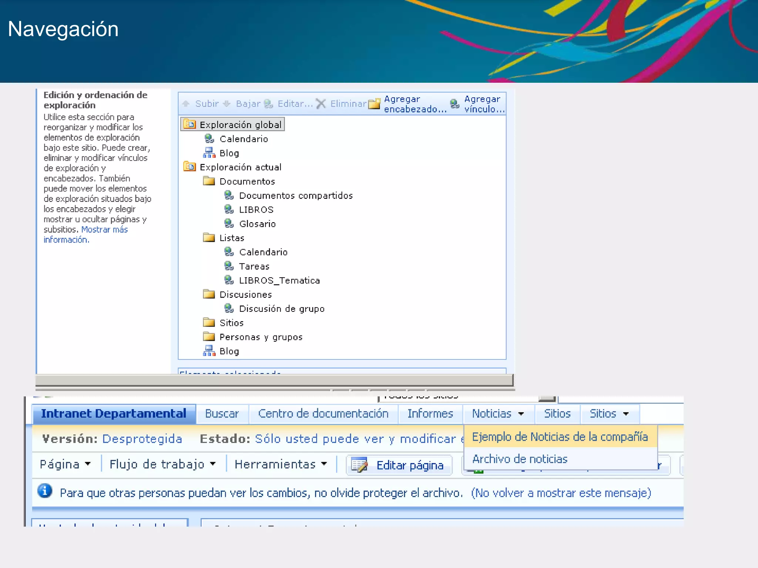Click the Exploración actual folder icon

tap(189, 167)
